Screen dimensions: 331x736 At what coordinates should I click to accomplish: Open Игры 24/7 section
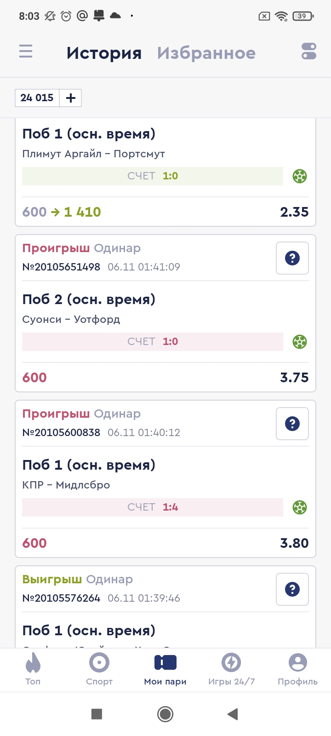231,669
